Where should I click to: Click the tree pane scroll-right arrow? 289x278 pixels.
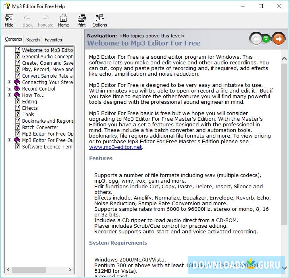coord(70,270)
